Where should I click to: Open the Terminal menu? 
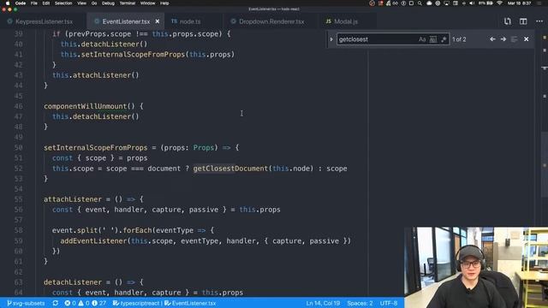coord(128,3)
